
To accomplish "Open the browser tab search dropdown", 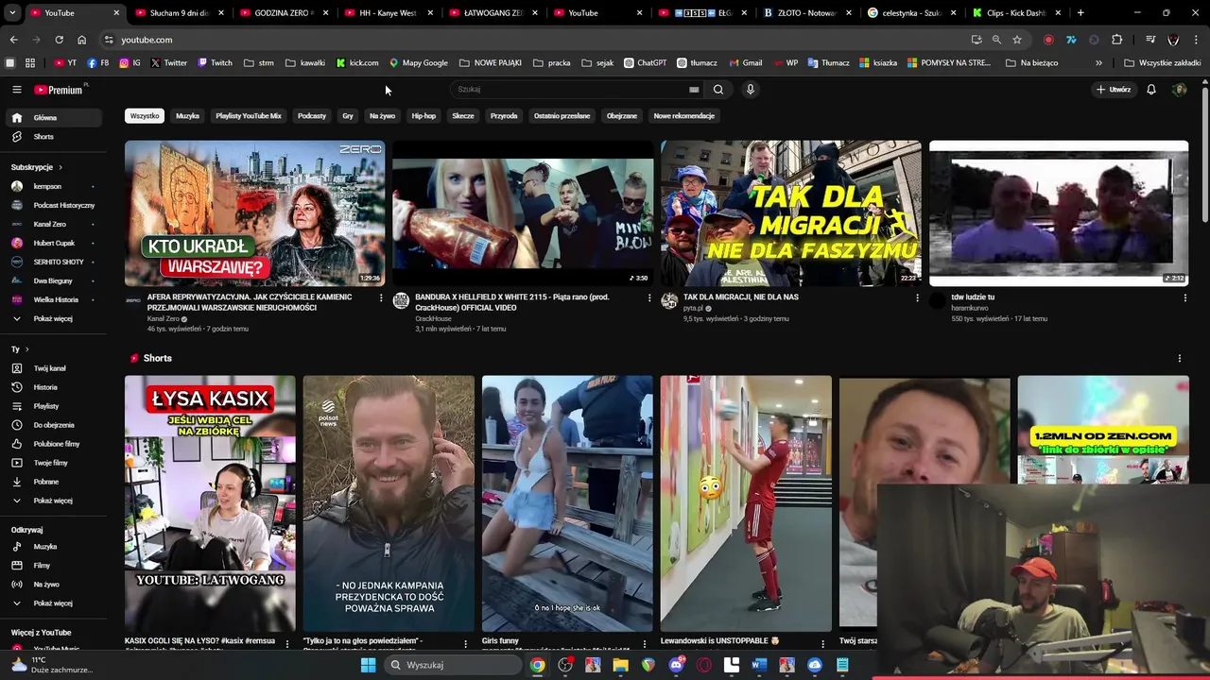I will 11,13.
